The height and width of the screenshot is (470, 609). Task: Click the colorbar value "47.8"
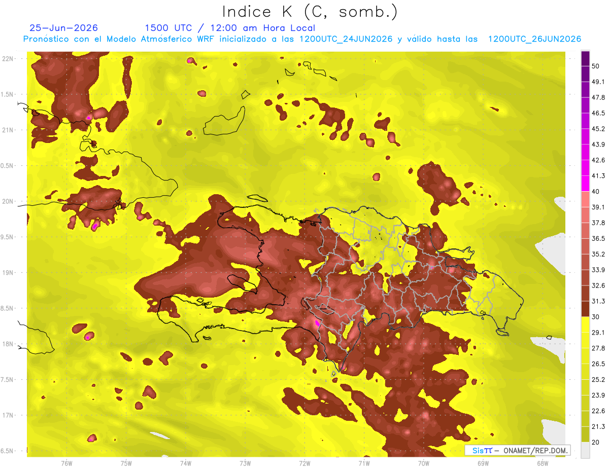point(598,98)
